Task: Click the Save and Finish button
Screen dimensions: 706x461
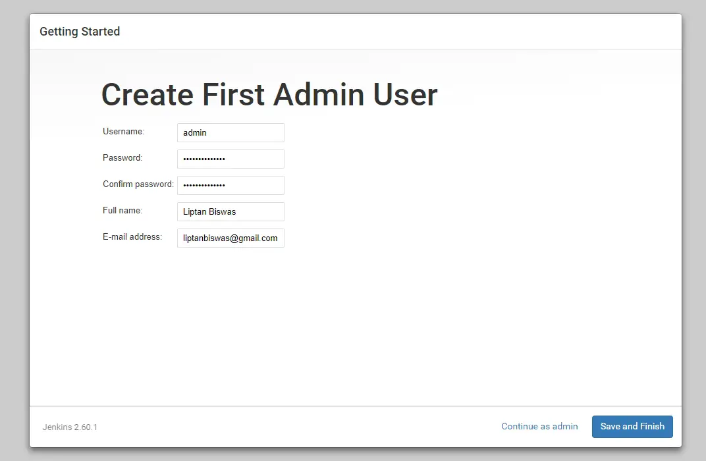Action: (632, 426)
